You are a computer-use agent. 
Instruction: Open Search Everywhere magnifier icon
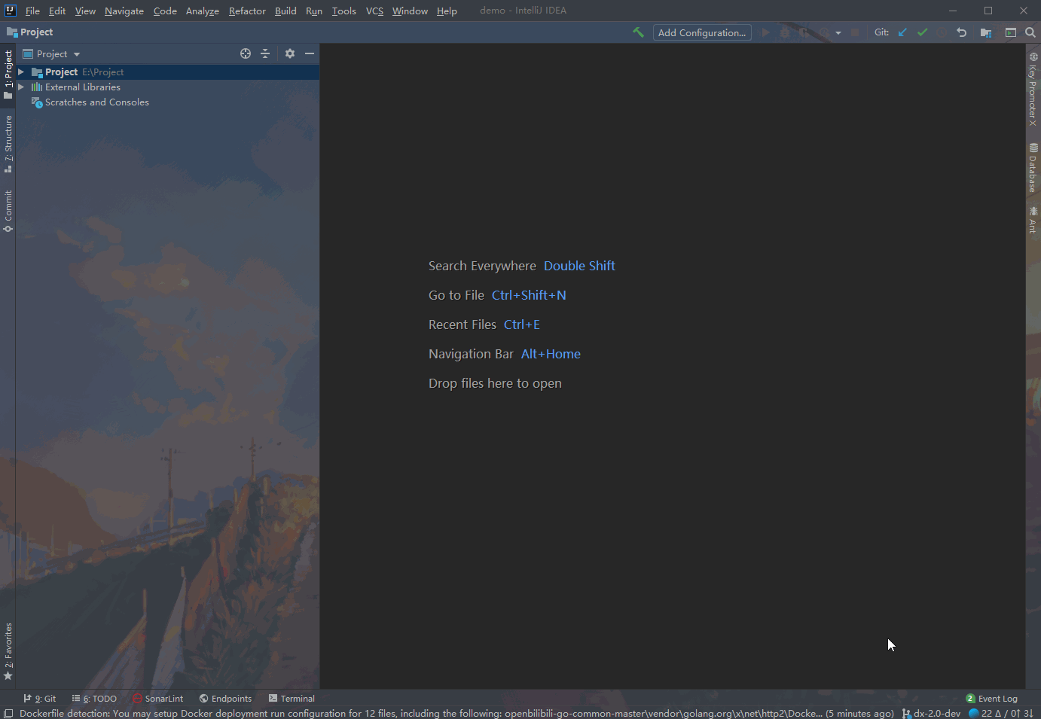pyautogui.click(x=1030, y=32)
